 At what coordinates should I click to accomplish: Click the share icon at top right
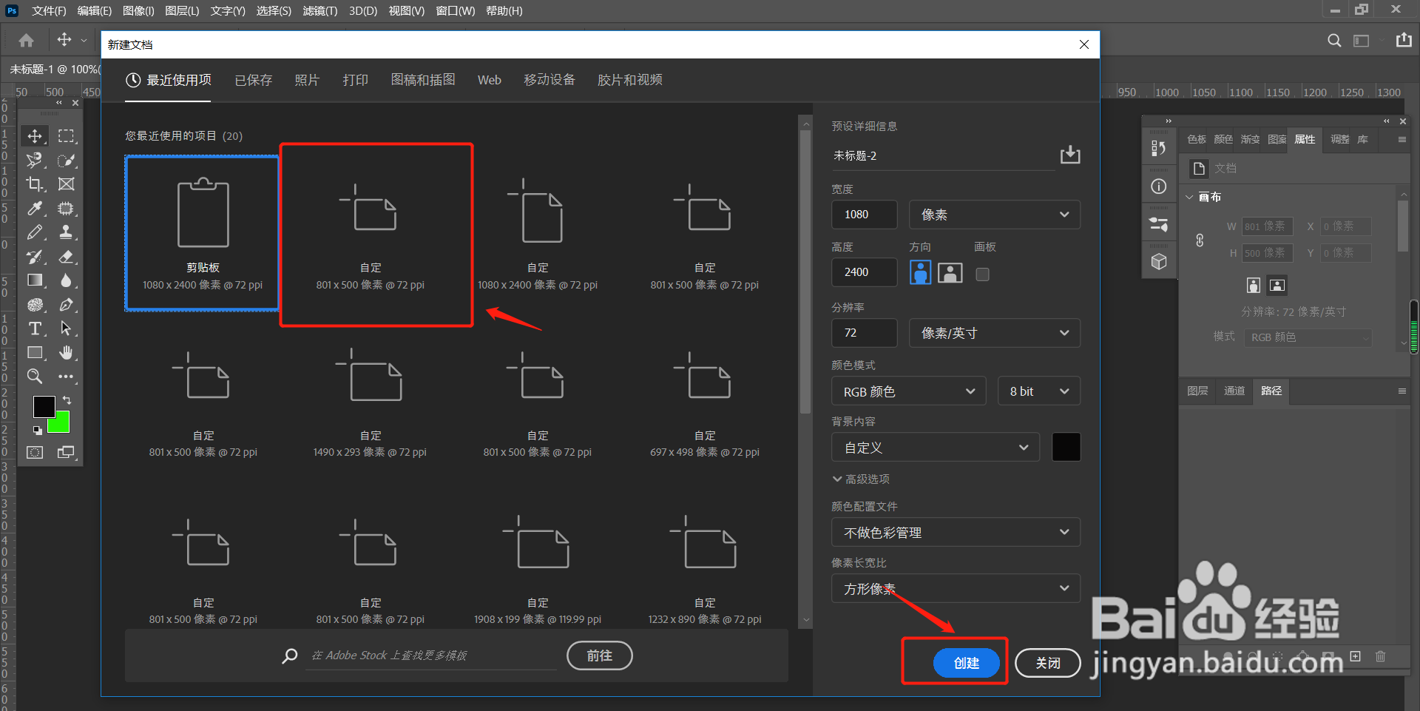pos(1404,40)
